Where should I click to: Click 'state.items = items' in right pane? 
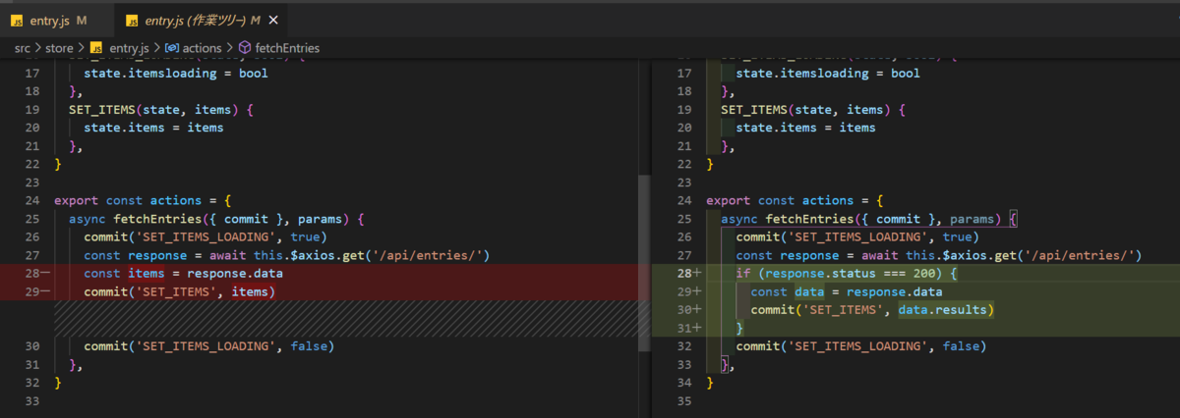tap(805, 128)
